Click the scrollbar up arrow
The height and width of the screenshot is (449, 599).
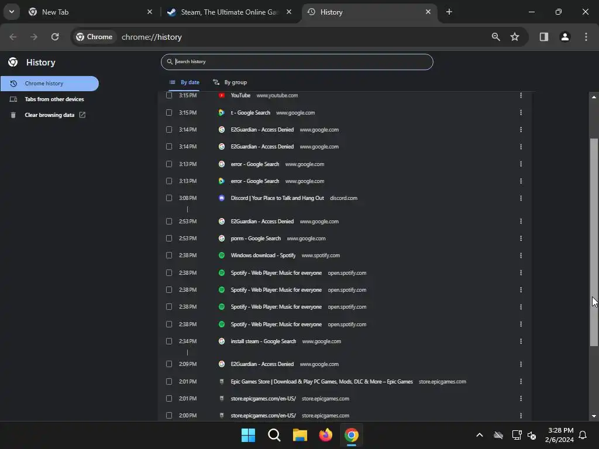(x=594, y=97)
